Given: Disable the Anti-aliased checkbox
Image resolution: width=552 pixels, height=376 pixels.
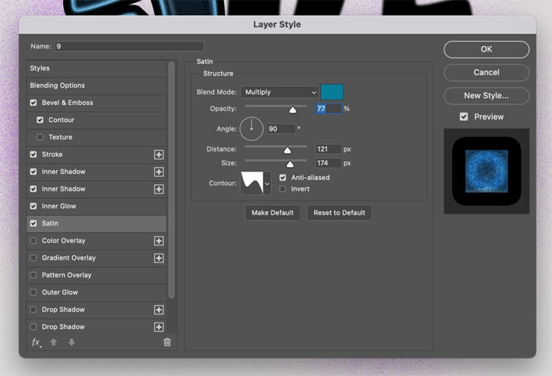Looking at the screenshot, I should 283,178.
